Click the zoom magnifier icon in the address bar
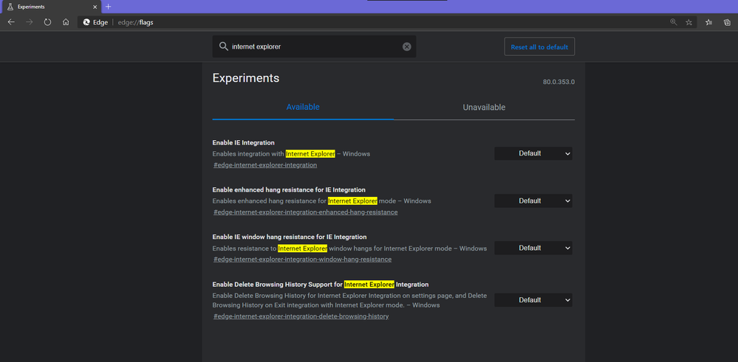This screenshot has width=738, height=362. point(673,22)
